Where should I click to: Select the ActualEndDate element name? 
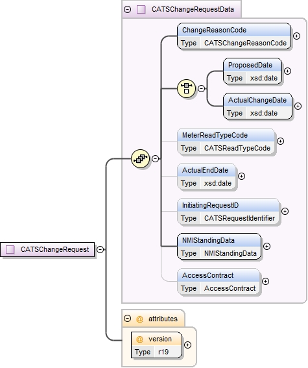click(x=205, y=170)
